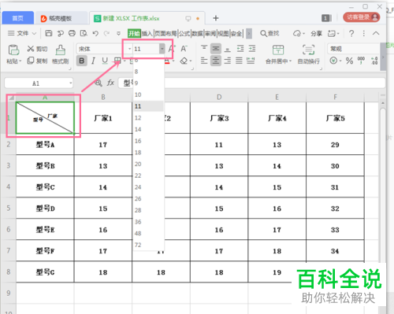Click the magnifier icon beside fx
This screenshot has width=394, height=314.
coord(98,83)
